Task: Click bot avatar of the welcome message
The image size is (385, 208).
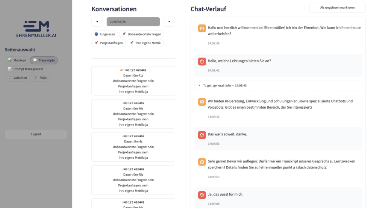Action: pyautogui.click(x=202, y=28)
